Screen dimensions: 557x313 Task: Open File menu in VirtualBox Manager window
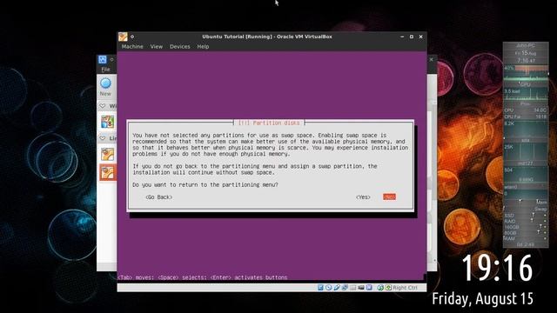105,70
